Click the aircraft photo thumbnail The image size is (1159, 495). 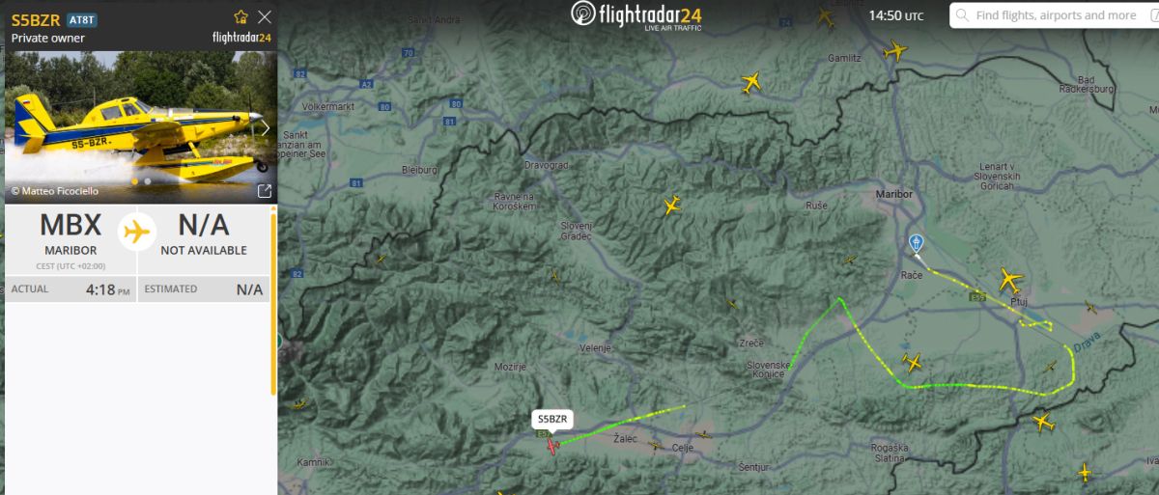point(141,127)
